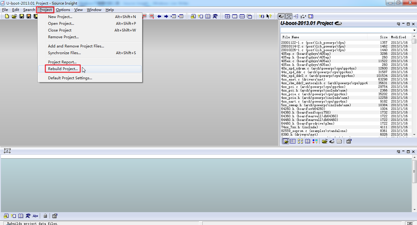
Task: Choose Open Project menu entry
Action: [90, 24]
